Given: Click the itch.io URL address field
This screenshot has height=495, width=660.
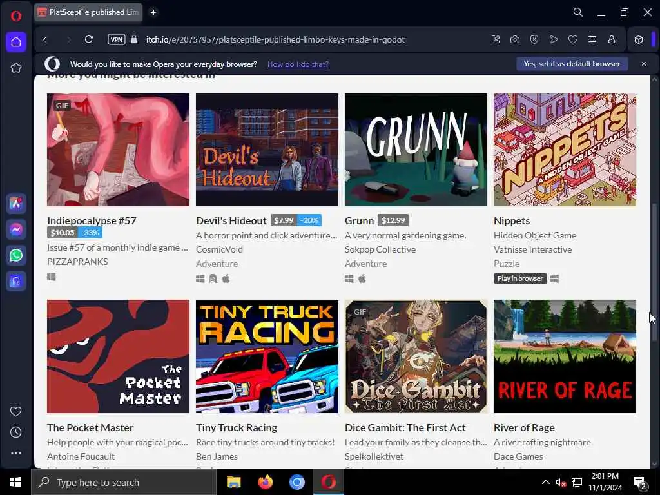Looking at the screenshot, I should click(x=275, y=39).
